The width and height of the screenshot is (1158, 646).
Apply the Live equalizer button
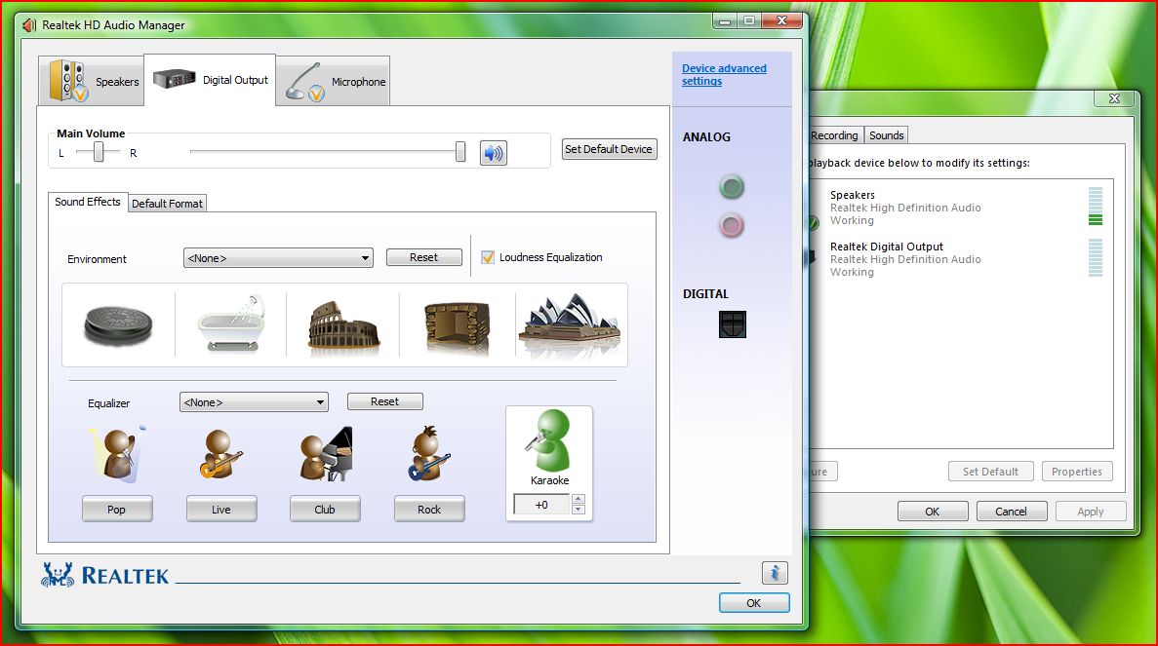[x=220, y=510]
